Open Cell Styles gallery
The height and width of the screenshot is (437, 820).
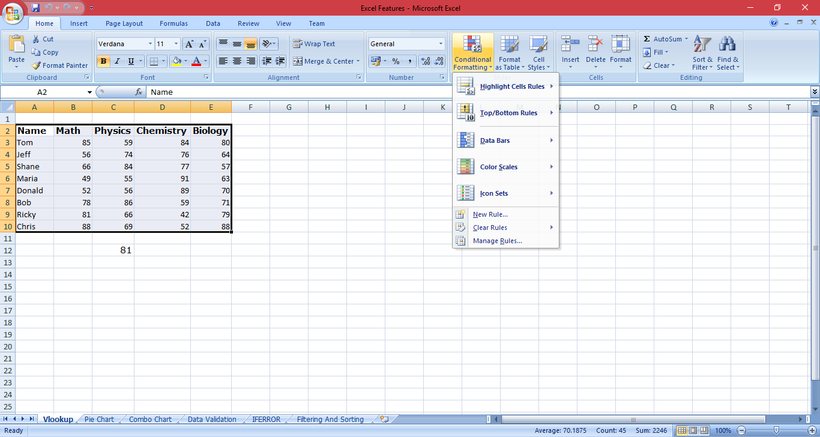[538, 52]
